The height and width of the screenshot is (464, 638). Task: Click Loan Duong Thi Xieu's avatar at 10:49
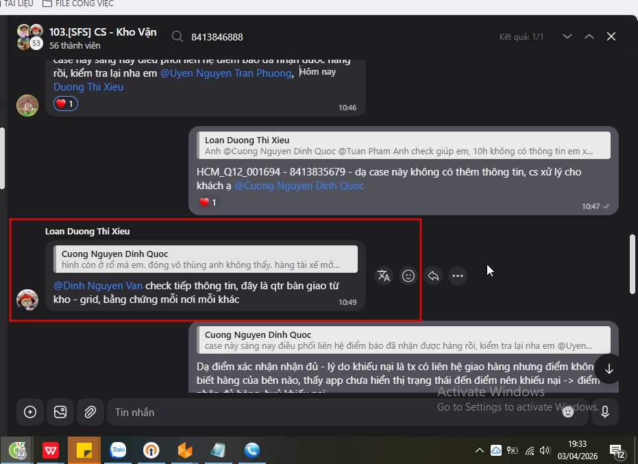point(27,300)
